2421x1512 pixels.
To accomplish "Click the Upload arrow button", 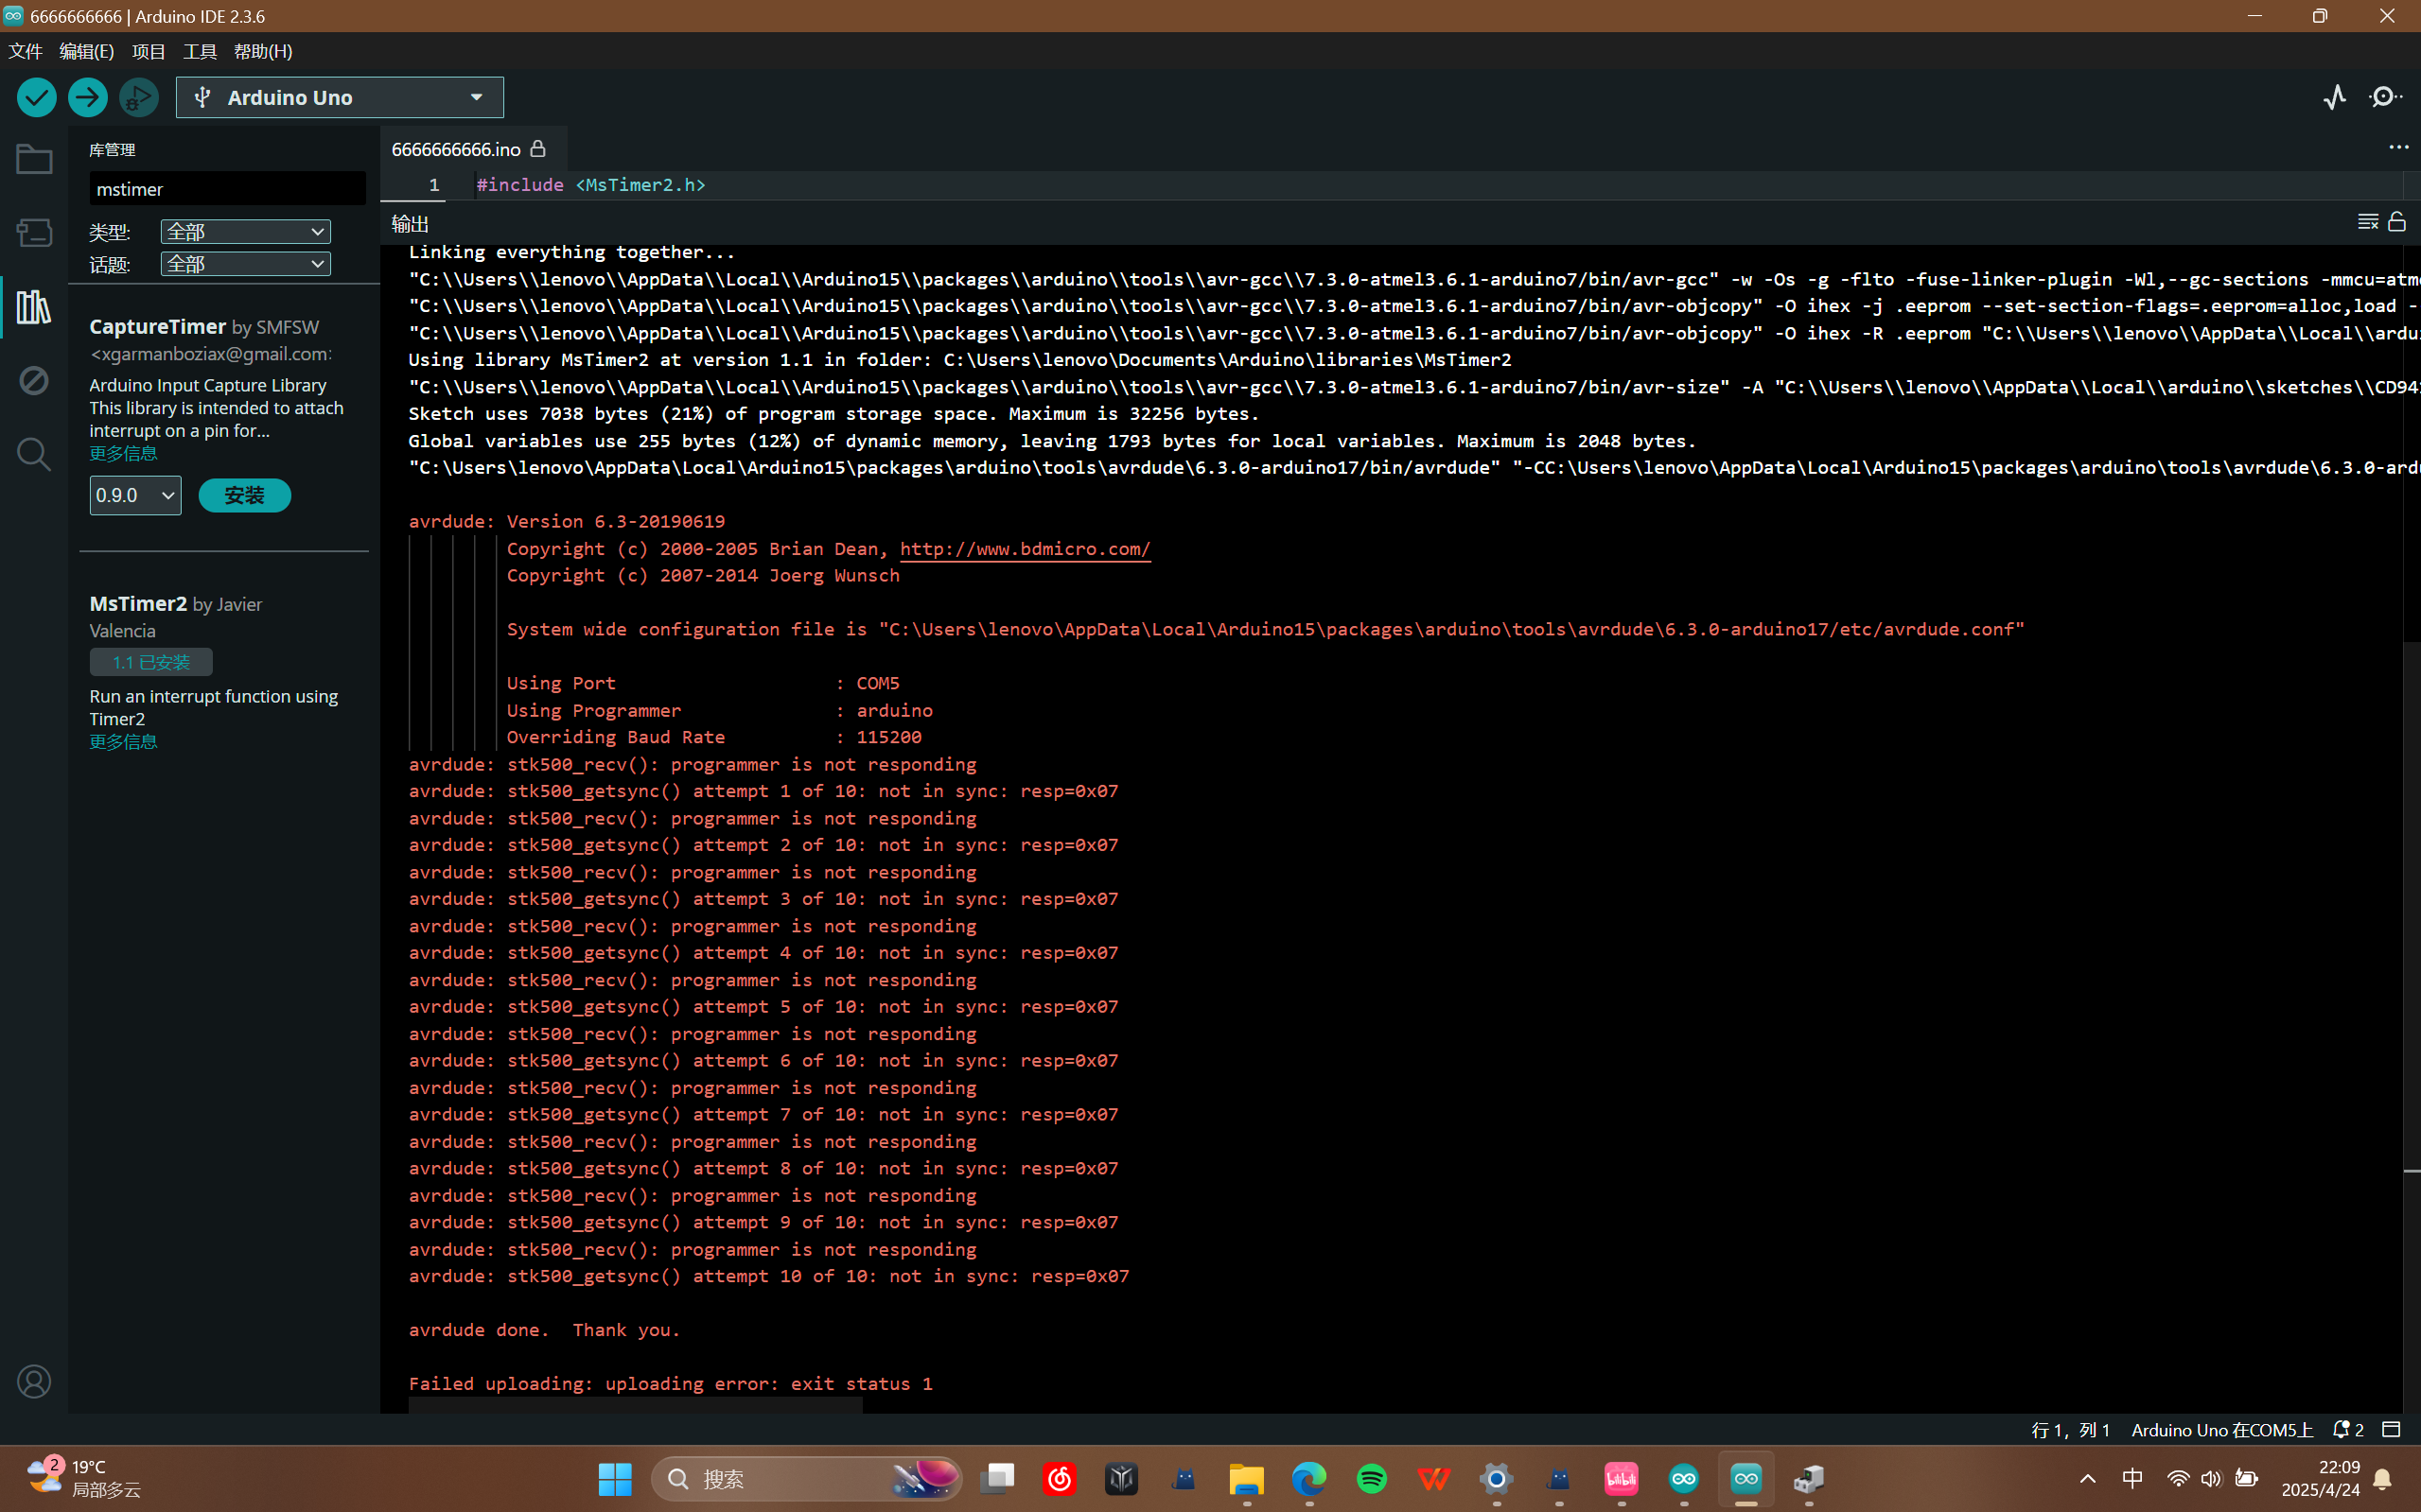I will [x=88, y=97].
